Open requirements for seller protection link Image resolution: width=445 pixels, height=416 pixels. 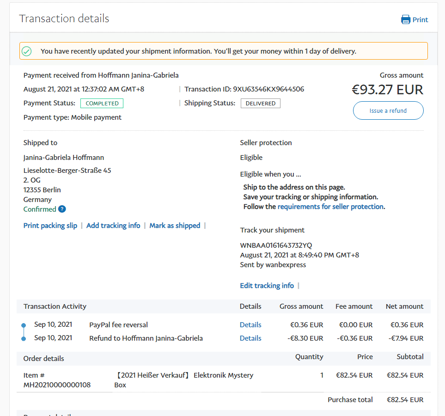point(330,207)
